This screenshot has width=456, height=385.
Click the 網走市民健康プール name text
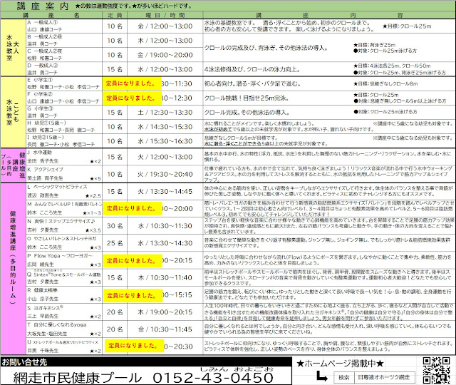78,378
